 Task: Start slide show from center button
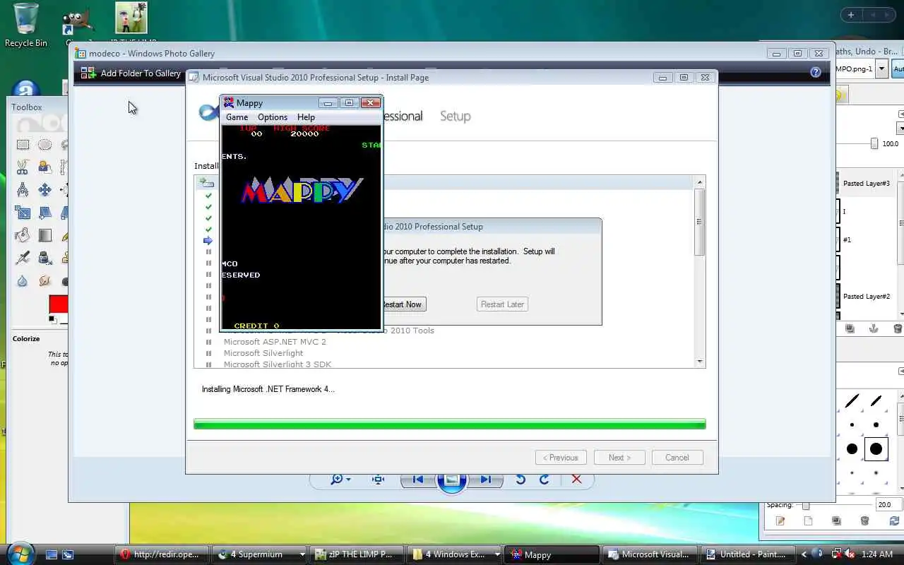[x=452, y=480]
